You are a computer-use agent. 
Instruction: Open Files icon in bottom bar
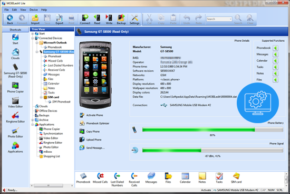168,178
